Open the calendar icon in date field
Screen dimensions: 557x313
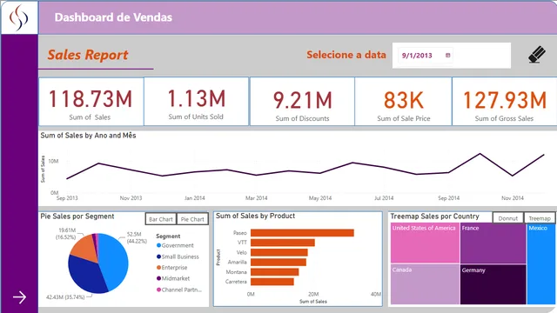(447, 56)
